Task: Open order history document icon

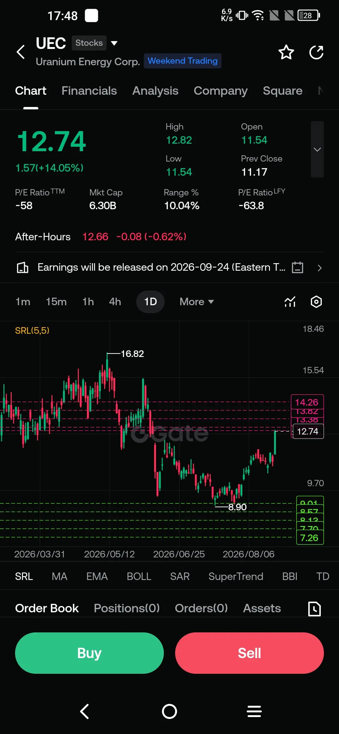Action: 315,609
